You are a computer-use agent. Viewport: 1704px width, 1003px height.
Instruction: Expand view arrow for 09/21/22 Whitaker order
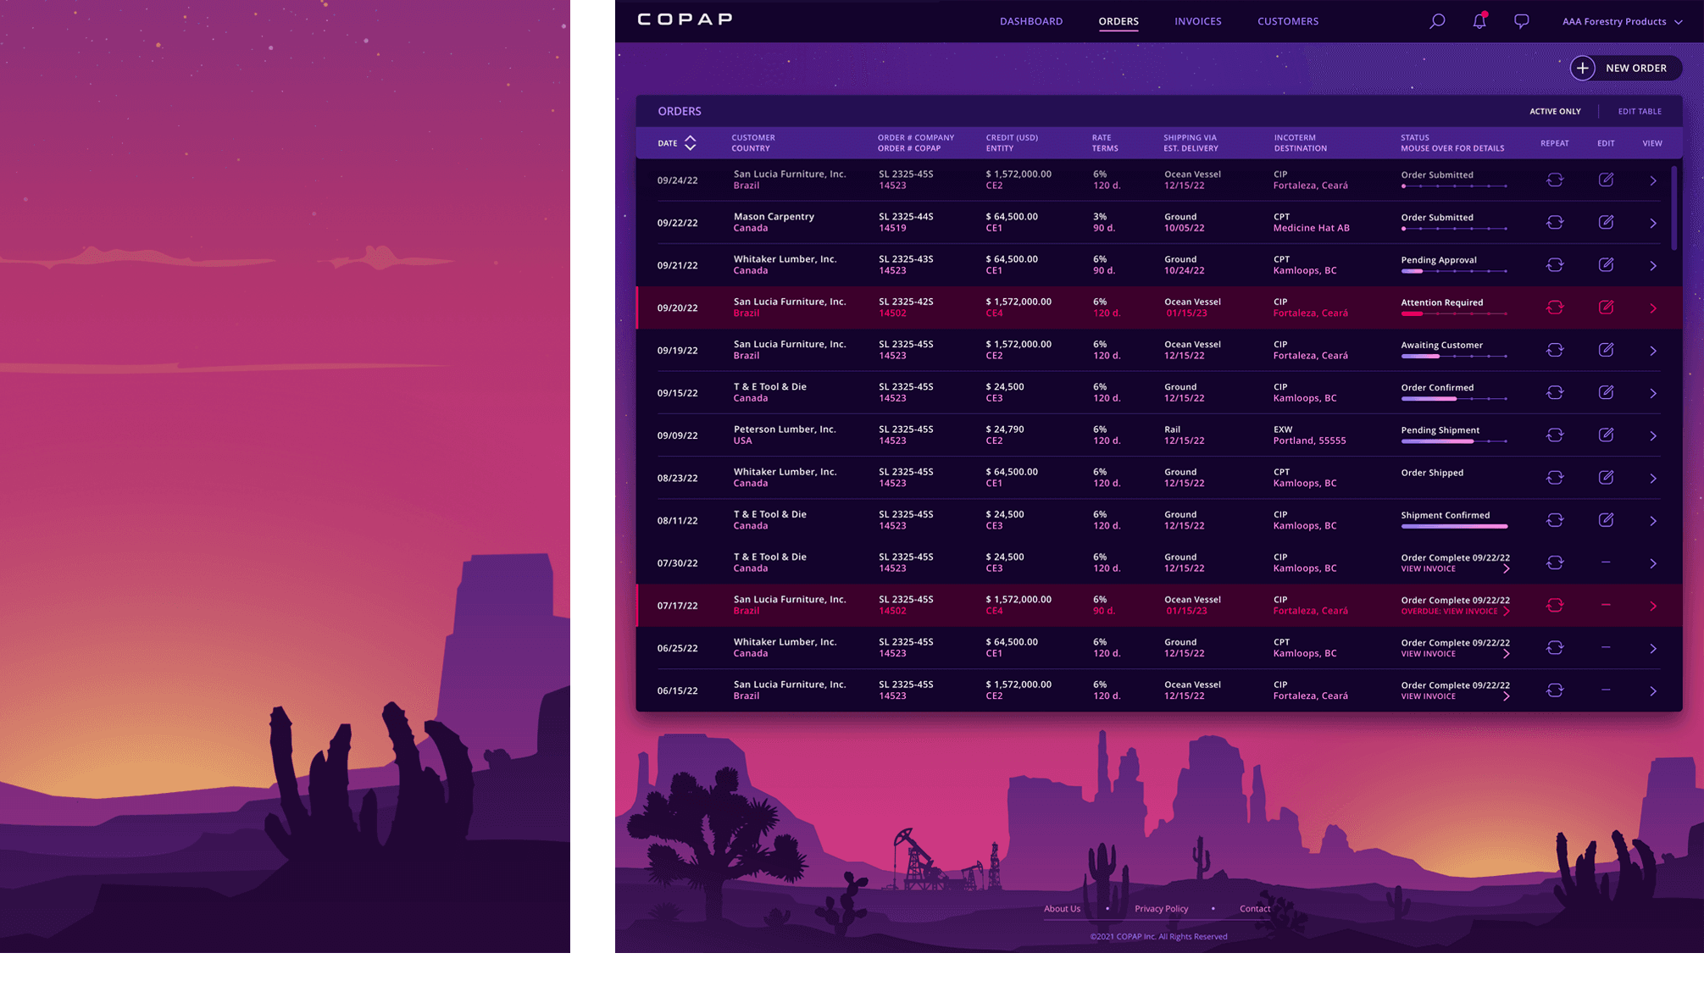click(x=1652, y=265)
